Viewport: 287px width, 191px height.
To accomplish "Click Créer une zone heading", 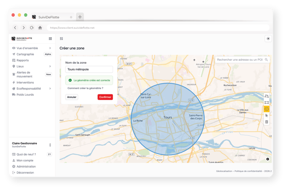I will click(72, 48).
